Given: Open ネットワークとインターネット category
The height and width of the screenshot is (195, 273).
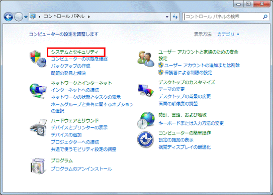Looking at the screenshot, I should point(81,83).
